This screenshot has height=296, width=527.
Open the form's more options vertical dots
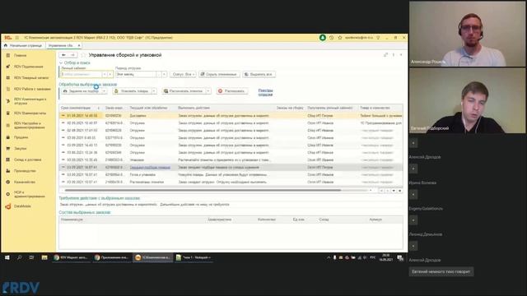[394, 55]
